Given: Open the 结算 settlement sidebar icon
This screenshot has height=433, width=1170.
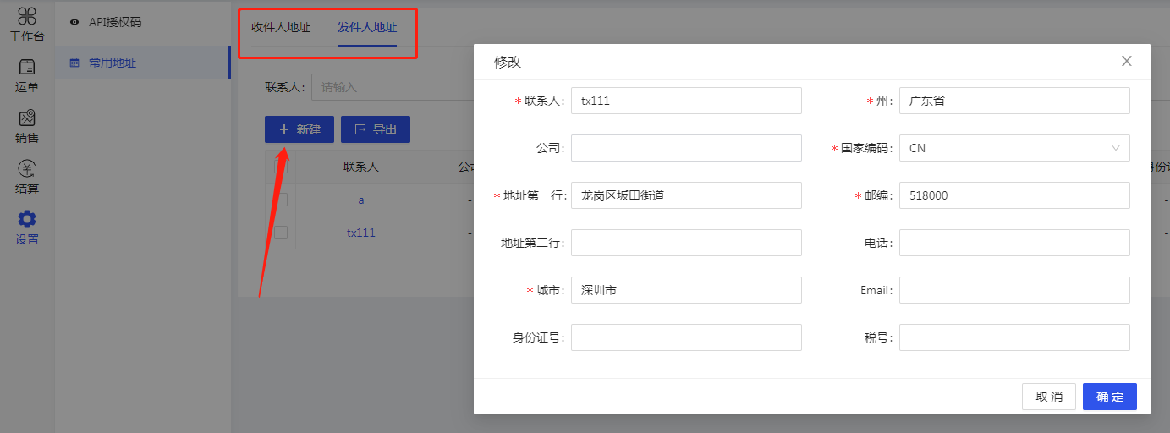Looking at the screenshot, I should pyautogui.click(x=27, y=168).
